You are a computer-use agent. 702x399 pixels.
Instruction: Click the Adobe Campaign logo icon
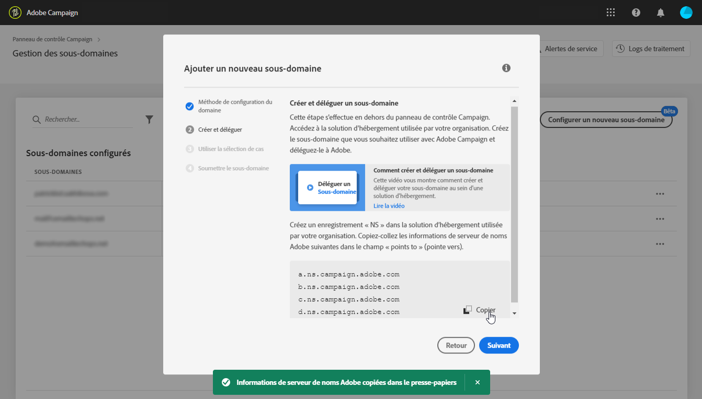[15, 13]
